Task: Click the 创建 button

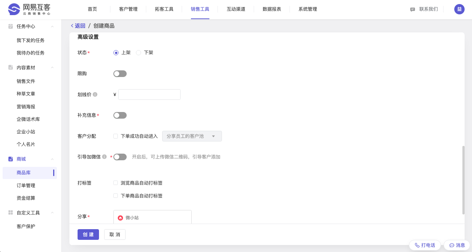Action: 88,235
